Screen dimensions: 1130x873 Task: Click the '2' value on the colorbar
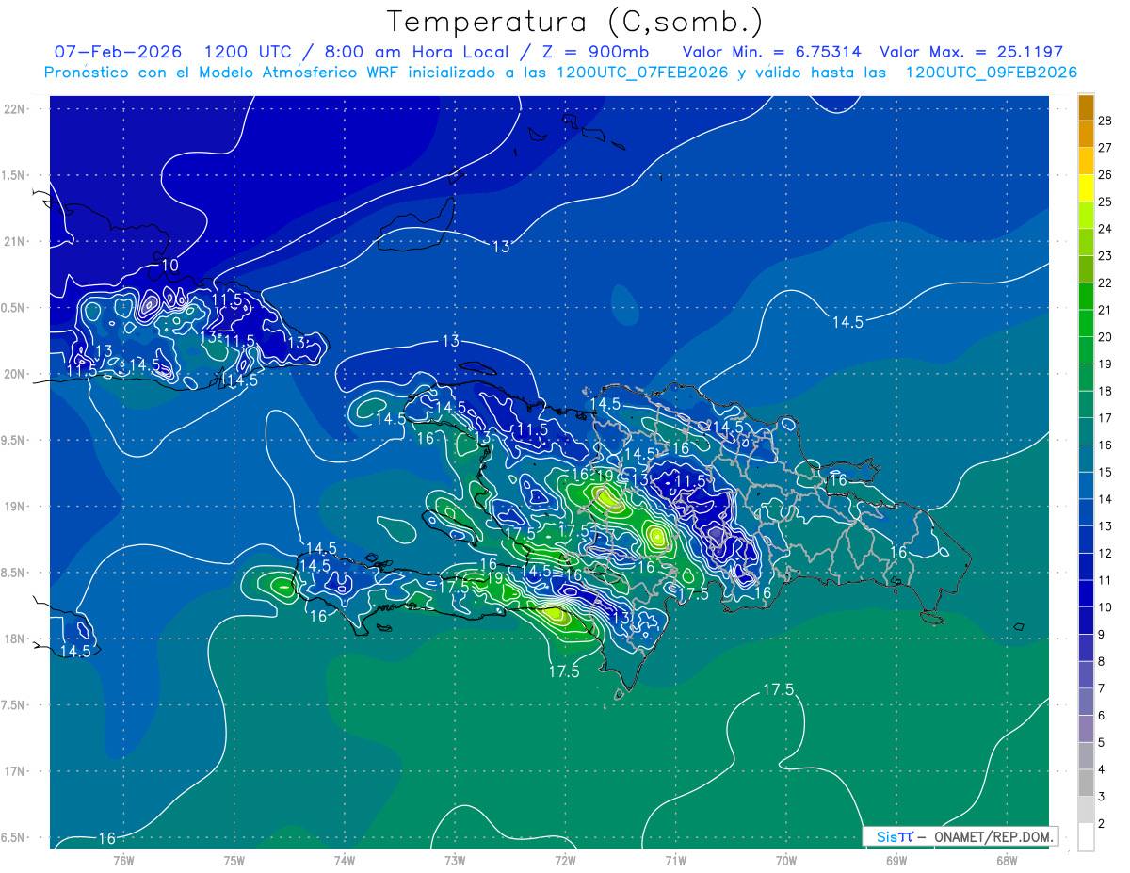click(1102, 823)
